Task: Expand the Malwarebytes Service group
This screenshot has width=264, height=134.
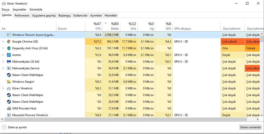Action: pos(3,68)
